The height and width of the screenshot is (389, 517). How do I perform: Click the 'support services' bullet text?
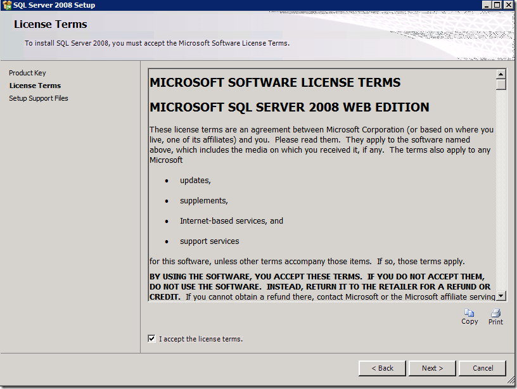(x=209, y=241)
